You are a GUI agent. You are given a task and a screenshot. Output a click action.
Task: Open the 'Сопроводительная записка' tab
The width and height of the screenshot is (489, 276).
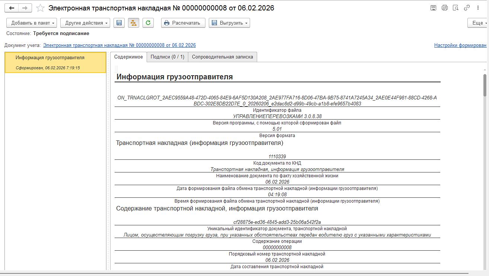tap(222, 57)
